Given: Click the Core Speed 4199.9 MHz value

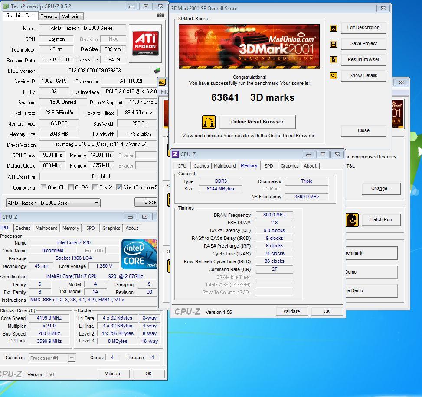Looking at the screenshot, I should (x=49, y=318).
